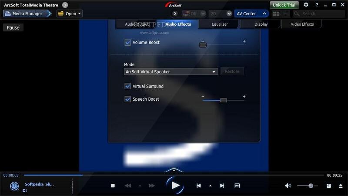Click the fullscreen toggle icon
The width and height of the screenshot is (348, 196).
329,186
